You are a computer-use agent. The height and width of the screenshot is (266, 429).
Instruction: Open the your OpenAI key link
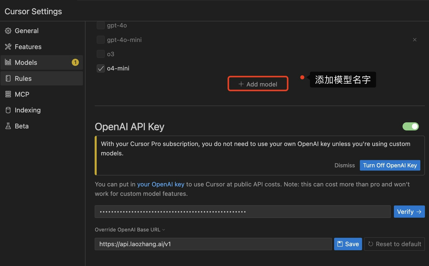(161, 184)
